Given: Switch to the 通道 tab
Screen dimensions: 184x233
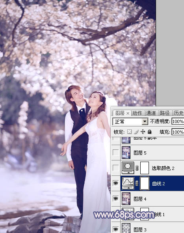Looking at the screenshot, I should (x=151, y=113).
